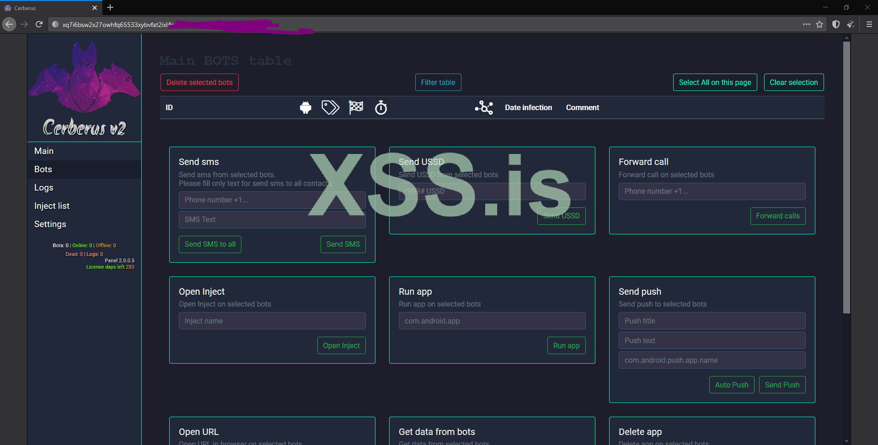This screenshot has width=878, height=445.
Task: Click the Android robot column icon
Action: pos(305,108)
